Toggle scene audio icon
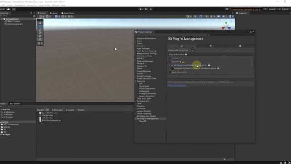 [x=206, y=16]
